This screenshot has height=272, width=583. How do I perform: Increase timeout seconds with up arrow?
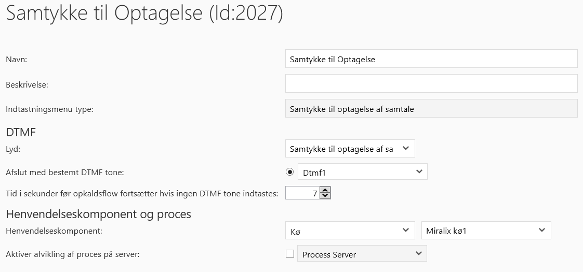pyautogui.click(x=325, y=190)
